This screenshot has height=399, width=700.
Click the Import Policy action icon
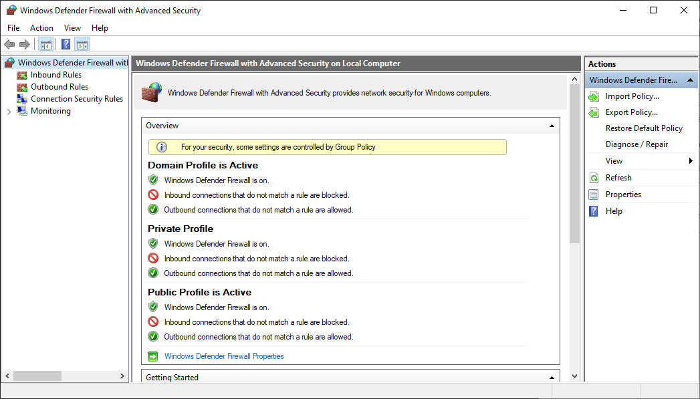[x=594, y=96]
